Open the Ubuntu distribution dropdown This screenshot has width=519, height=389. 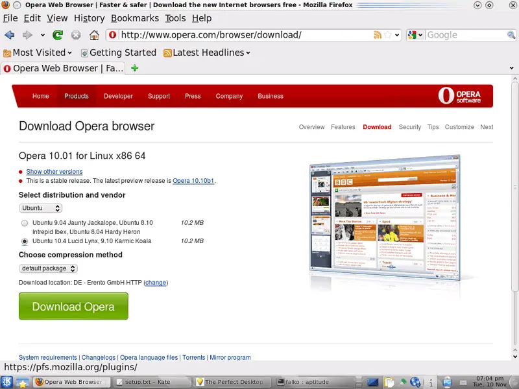(40, 208)
